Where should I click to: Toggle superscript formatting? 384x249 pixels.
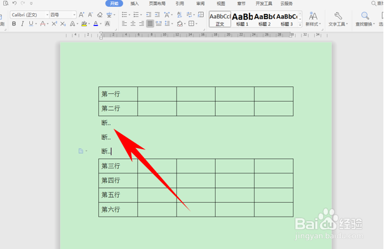(54, 24)
